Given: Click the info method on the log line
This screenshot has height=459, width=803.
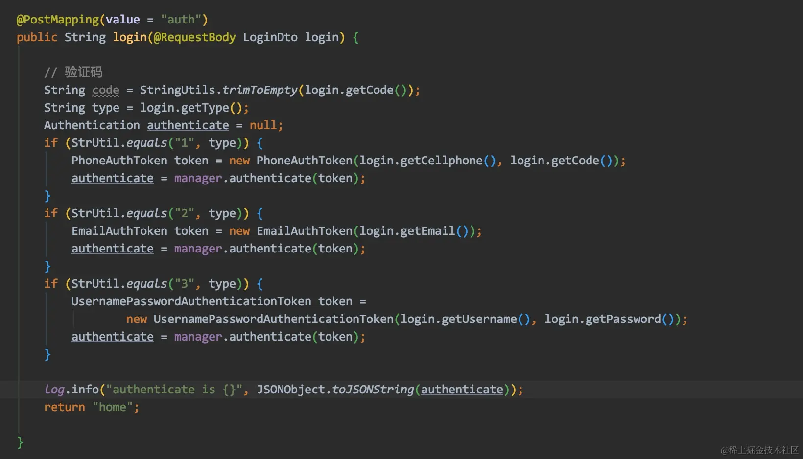Looking at the screenshot, I should coord(85,390).
